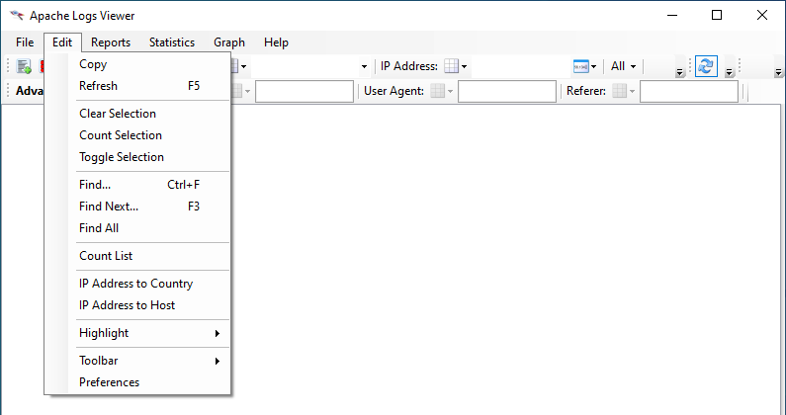This screenshot has height=415, width=786.
Task: Click the date filter calendar icon
Action: click(x=581, y=66)
